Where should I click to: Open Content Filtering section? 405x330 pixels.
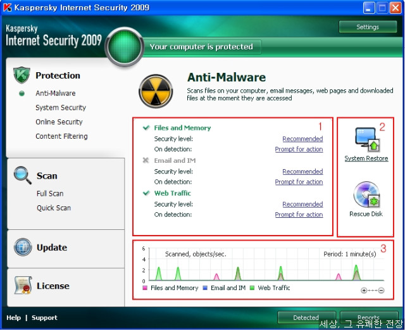(x=61, y=136)
